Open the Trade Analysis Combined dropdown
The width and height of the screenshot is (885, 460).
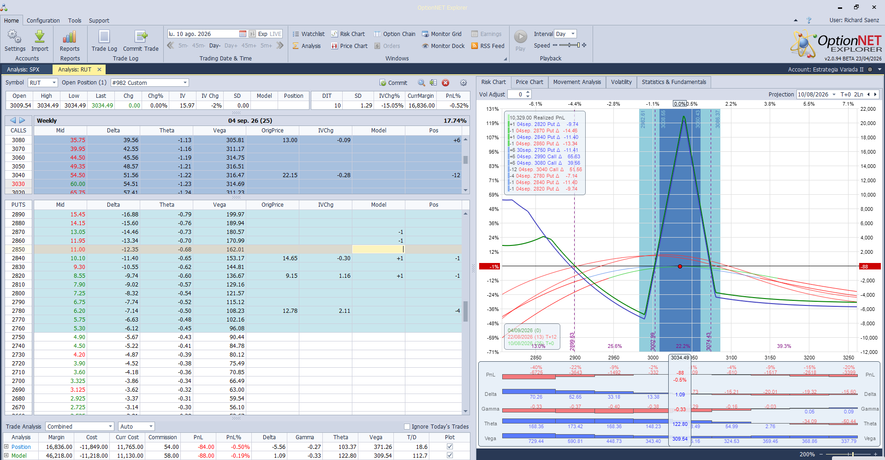click(111, 426)
